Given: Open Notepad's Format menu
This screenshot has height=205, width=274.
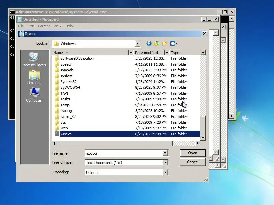Looking at the screenshot, I should [44, 26].
